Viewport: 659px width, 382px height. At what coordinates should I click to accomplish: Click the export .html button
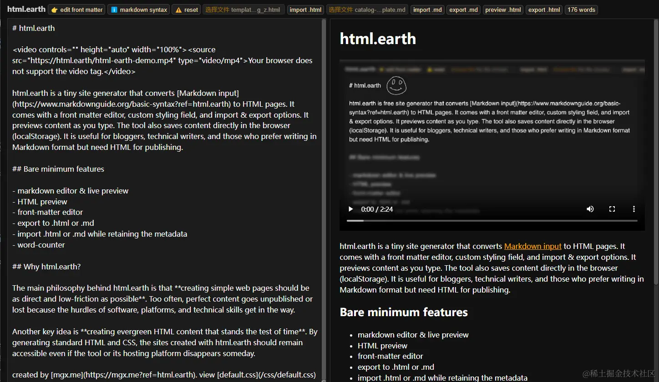(544, 10)
